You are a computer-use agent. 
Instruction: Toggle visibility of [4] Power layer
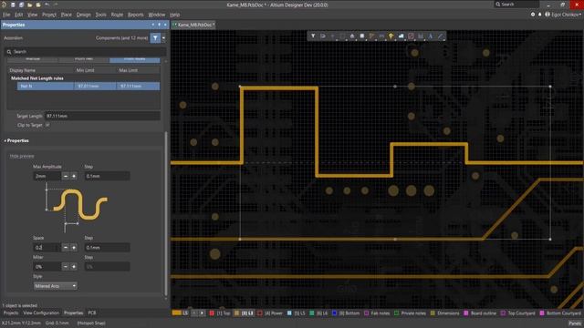pyautogui.click(x=260, y=313)
